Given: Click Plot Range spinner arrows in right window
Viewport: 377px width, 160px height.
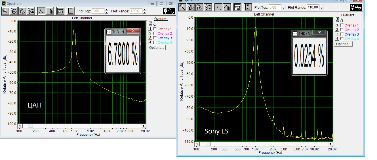Looking at the screenshot, I should 322,7.
